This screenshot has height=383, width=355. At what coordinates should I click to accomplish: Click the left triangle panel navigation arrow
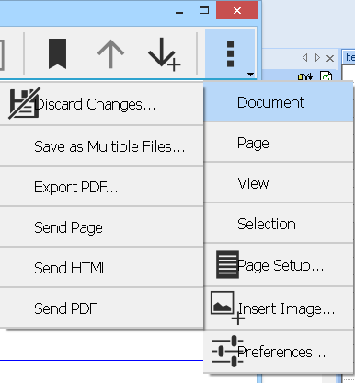coord(305,57)
